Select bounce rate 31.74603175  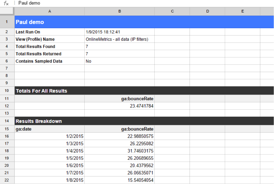[x=120, y=151]
